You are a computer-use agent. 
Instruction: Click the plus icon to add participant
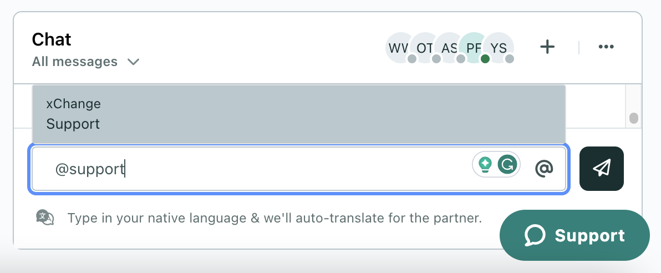click(547, 47)
